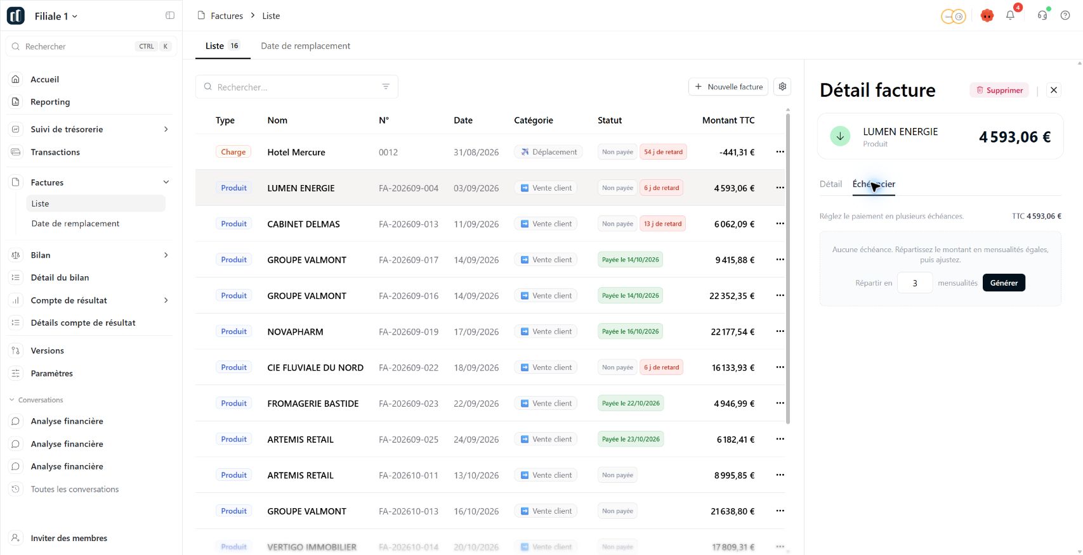
Task: Open row actions for NOVAPHARM
Action: coord(780,331)
